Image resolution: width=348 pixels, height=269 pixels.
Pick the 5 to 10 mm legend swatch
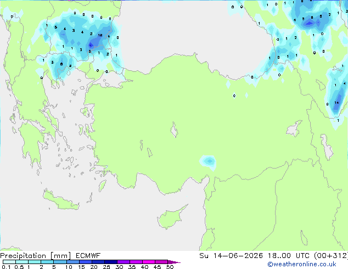pyautogui.click(x=60, y=262)
